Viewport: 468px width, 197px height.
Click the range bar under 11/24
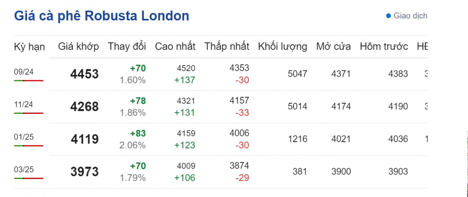[x=29, y=113]
